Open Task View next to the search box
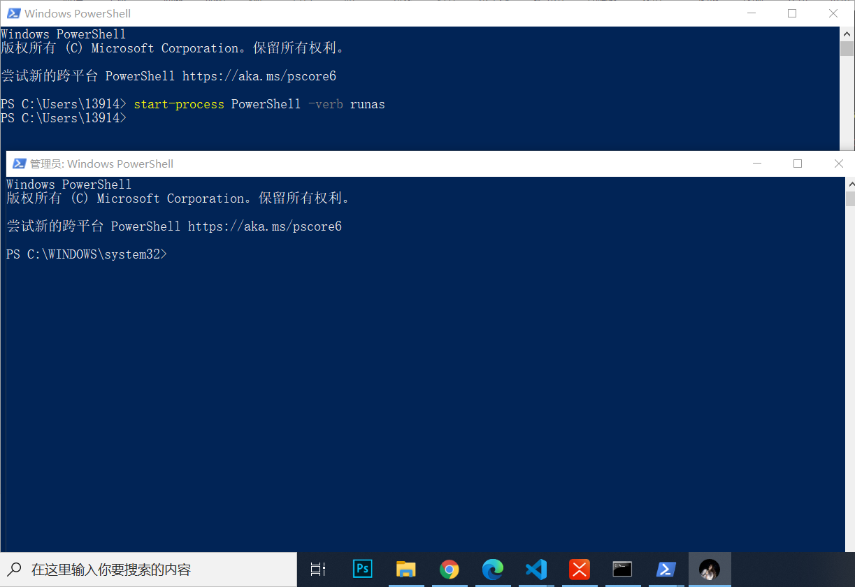855x587 pixels. coord(317,569)
